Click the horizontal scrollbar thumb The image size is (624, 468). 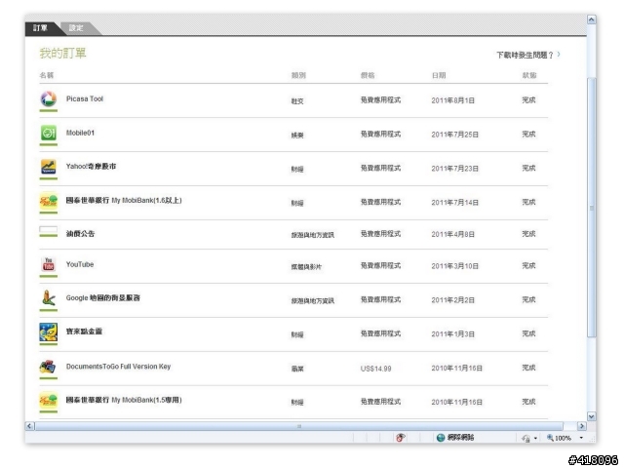pyautogui.click(x=299, y=426)
